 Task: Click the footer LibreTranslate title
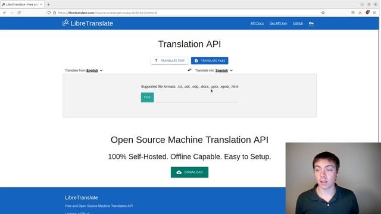point(82,197)
